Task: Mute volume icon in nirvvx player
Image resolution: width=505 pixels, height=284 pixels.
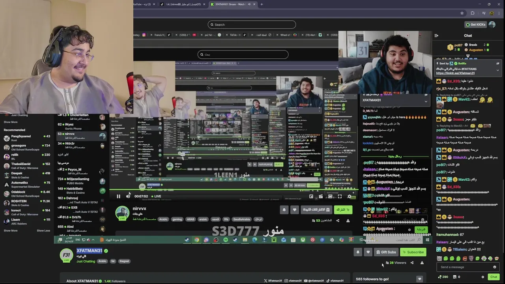Action: coord(128,196)
